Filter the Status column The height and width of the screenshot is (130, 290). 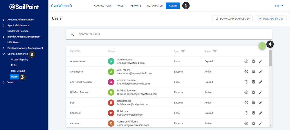[x=215, y=51]
